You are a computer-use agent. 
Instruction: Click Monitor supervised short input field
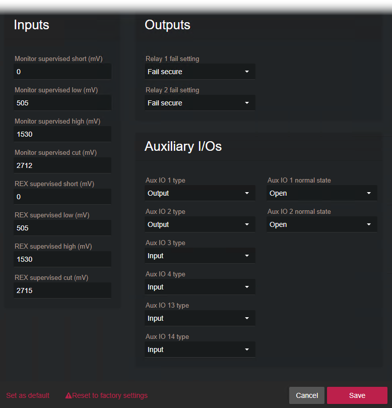pos(62,72)
